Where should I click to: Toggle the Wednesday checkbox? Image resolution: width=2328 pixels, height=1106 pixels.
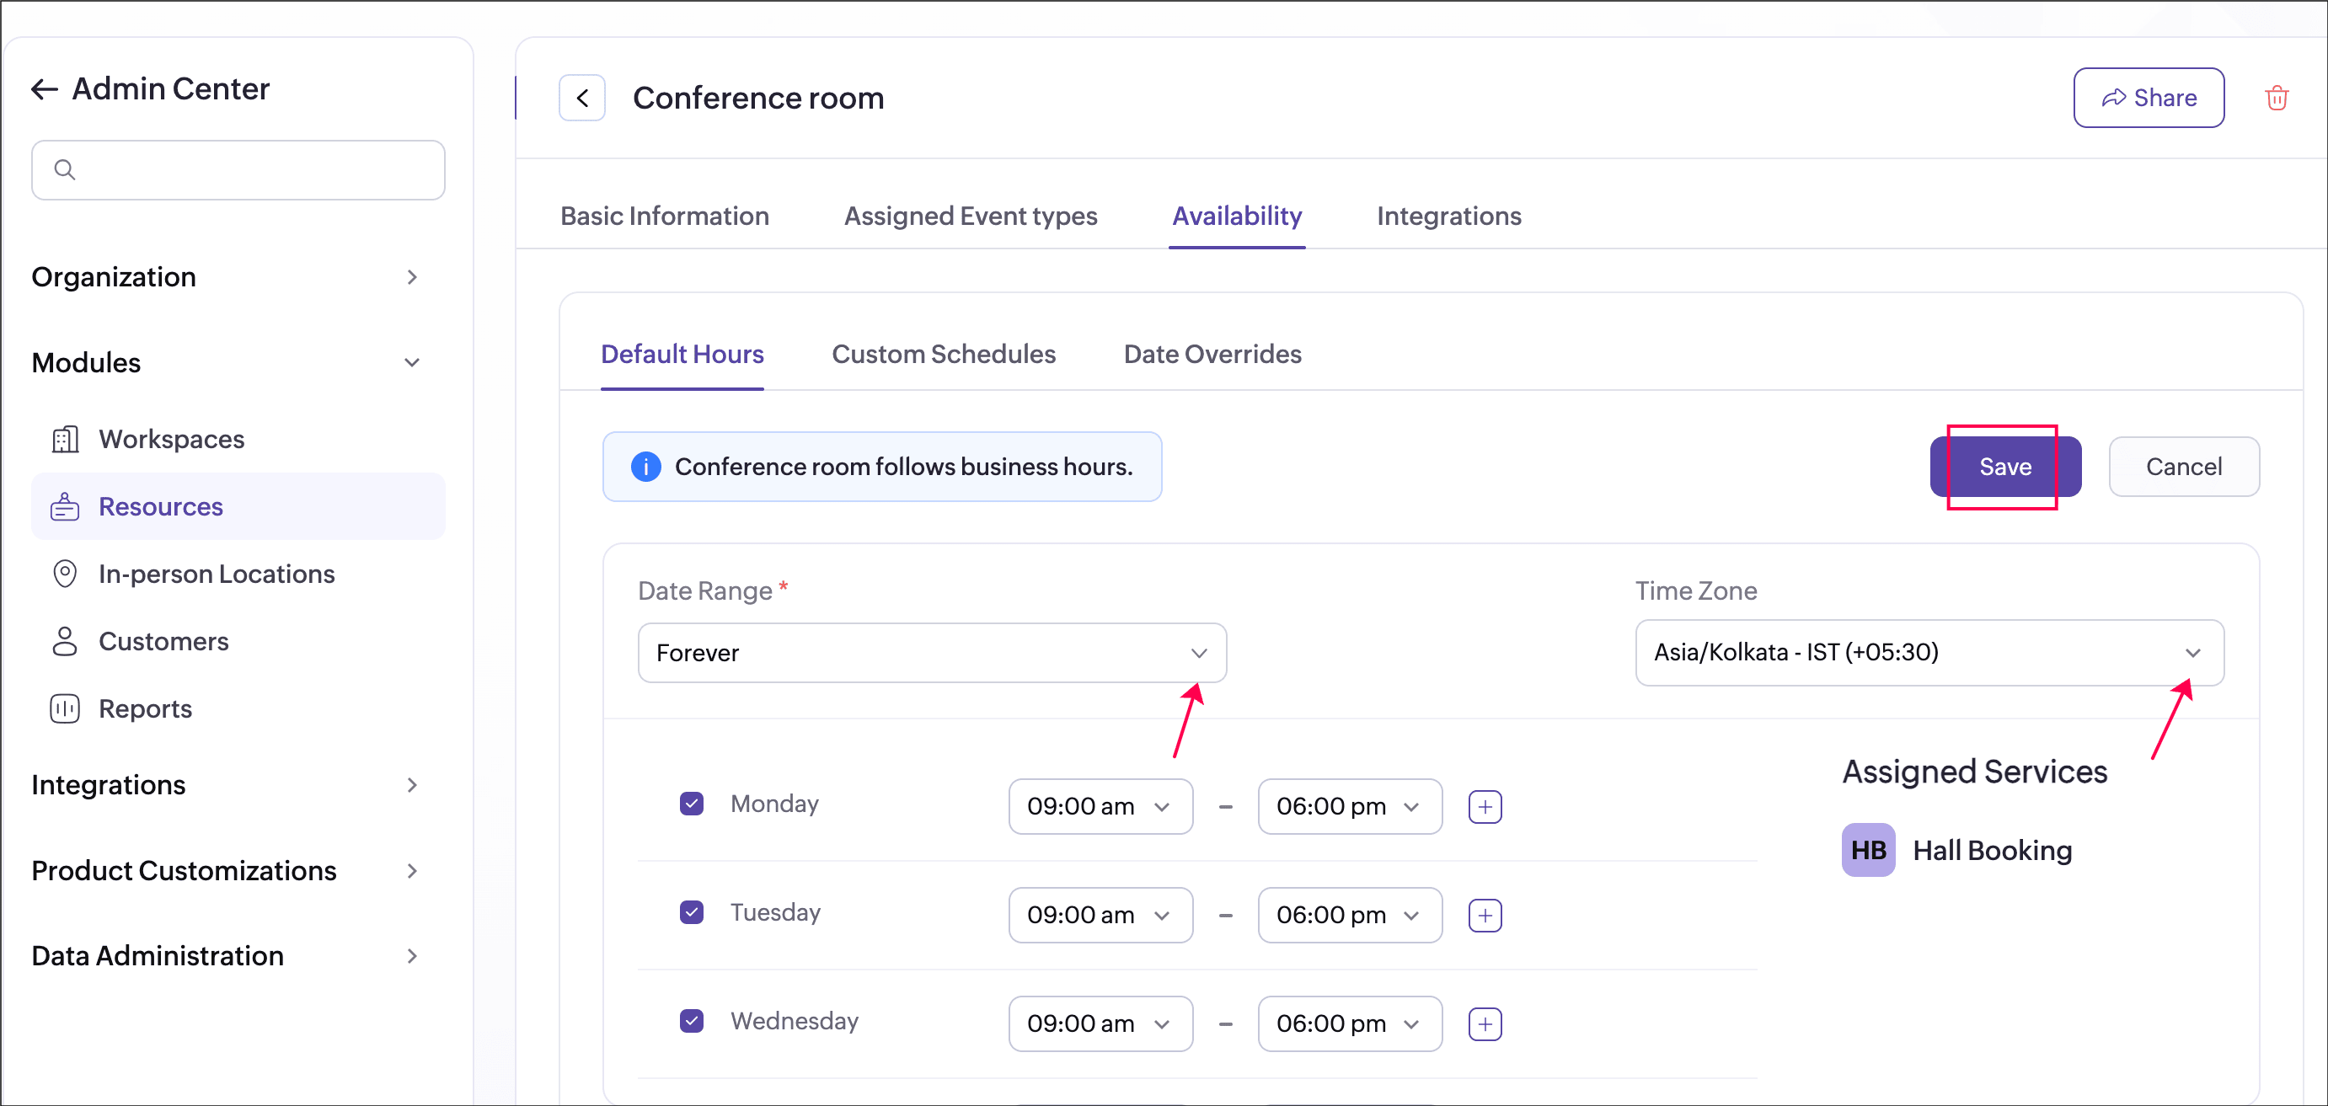click(x=692, y=1021)
